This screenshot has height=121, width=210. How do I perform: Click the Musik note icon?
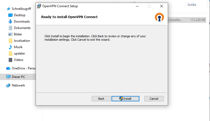[x=11, y=47]
